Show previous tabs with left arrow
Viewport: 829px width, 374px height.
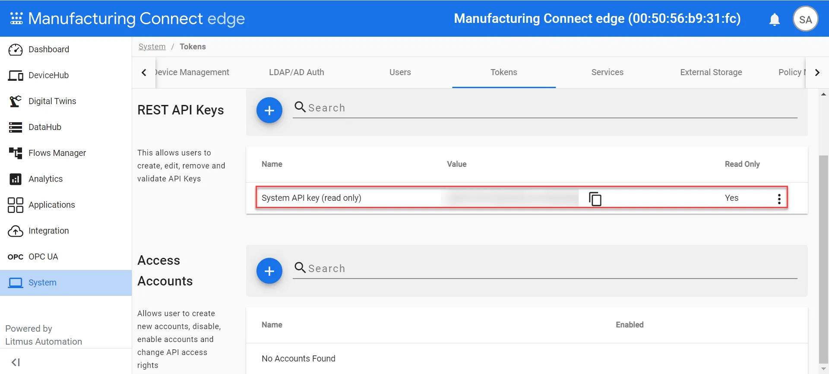point(144,73)
